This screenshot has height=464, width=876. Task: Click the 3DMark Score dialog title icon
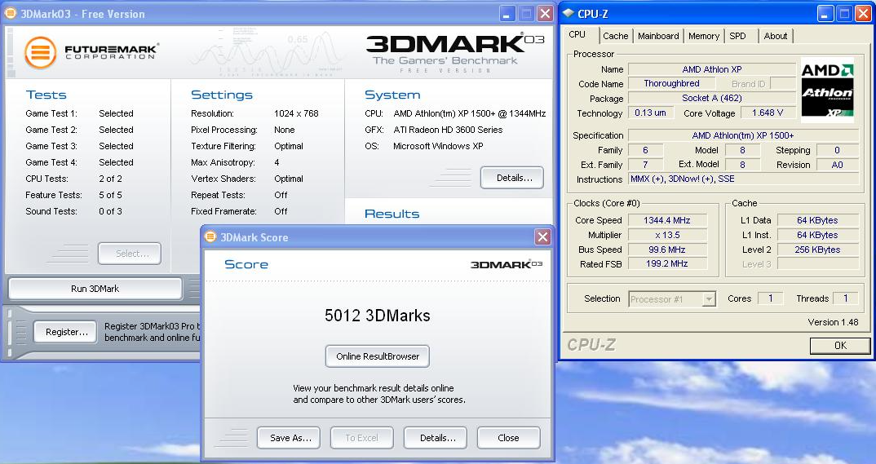click(x=210, y=236)
